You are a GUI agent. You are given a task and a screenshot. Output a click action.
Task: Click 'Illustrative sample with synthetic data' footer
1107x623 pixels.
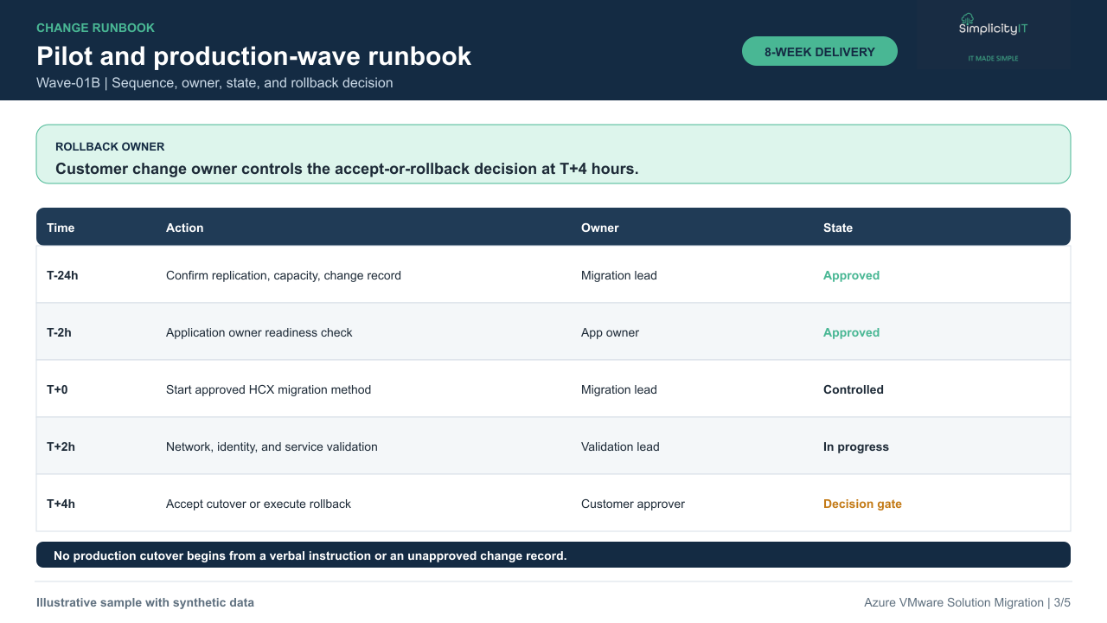point(145,602)
